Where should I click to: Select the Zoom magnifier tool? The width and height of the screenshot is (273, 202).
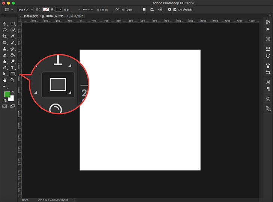click(x=12, y=80)
